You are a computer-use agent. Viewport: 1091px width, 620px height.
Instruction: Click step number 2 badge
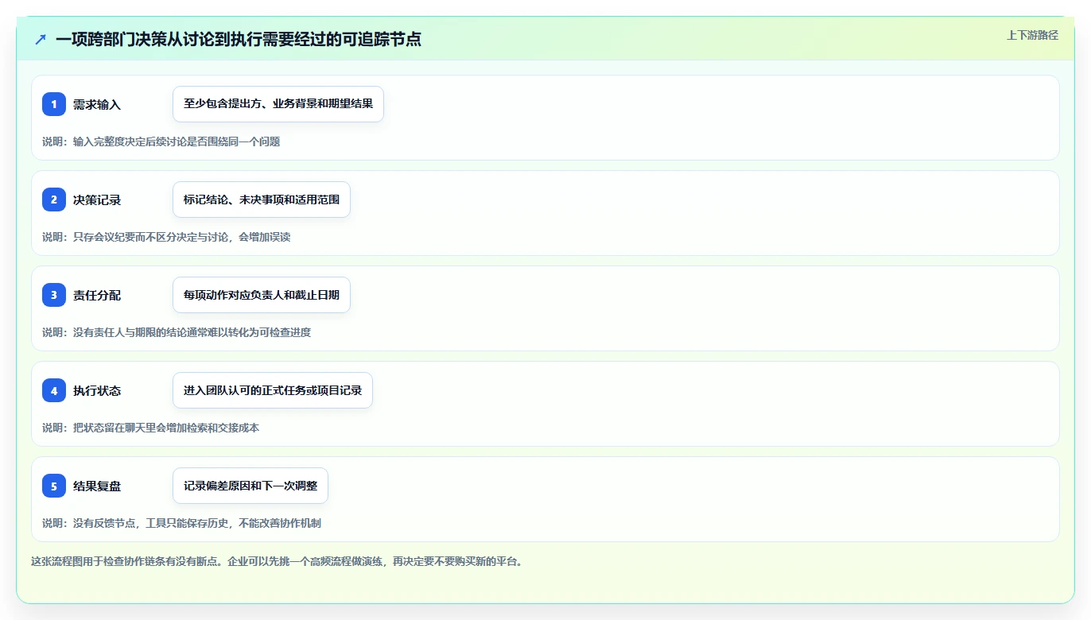tap(54, 200)
